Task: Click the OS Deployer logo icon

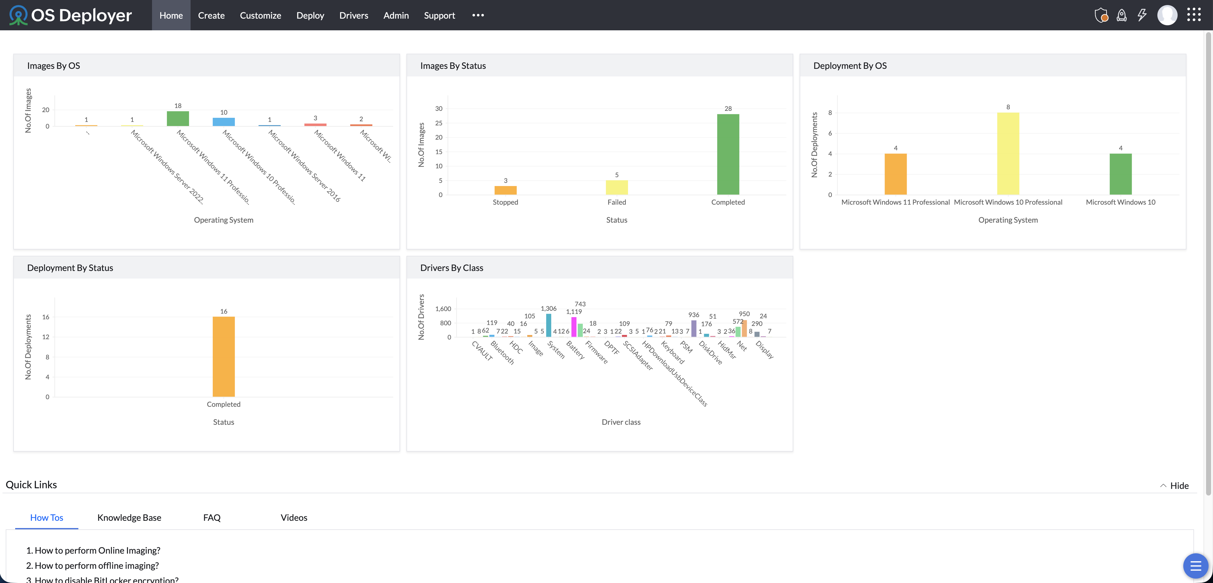Action: (x=18, y=15)
